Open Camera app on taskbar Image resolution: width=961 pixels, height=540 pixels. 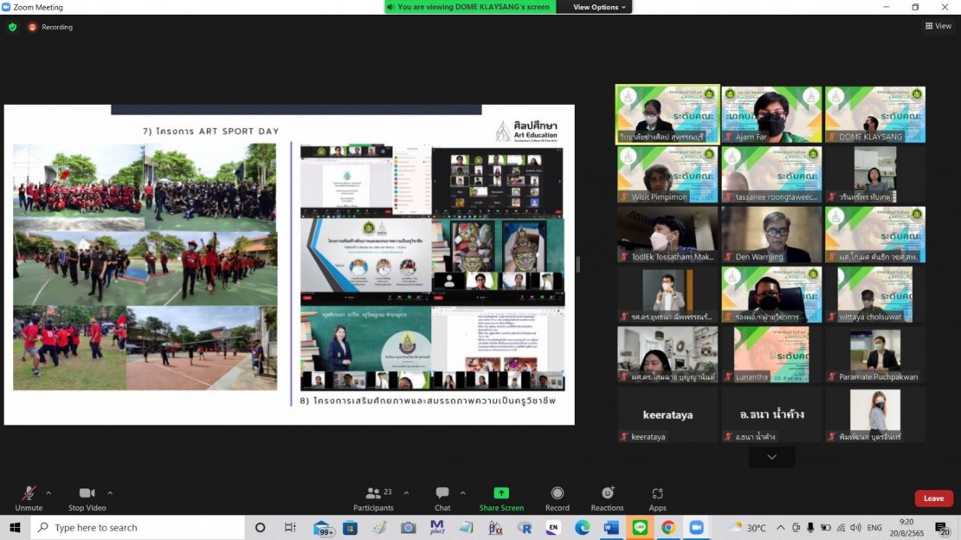(x=408, y=527)
